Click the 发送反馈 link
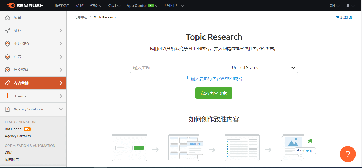The image size is (362, 168). (x=347, y=17)
